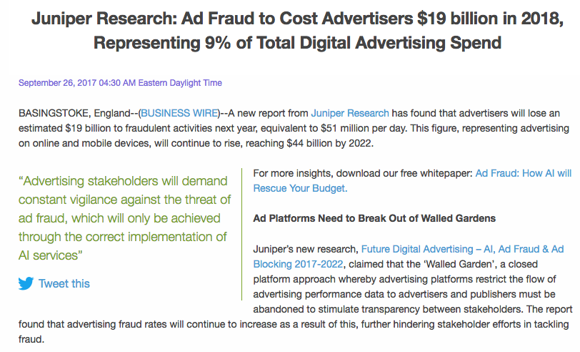Viewport: 580px width, 352px height.
Task: Open the Juniper Research link in first paragraph
Action: [350, 113]
